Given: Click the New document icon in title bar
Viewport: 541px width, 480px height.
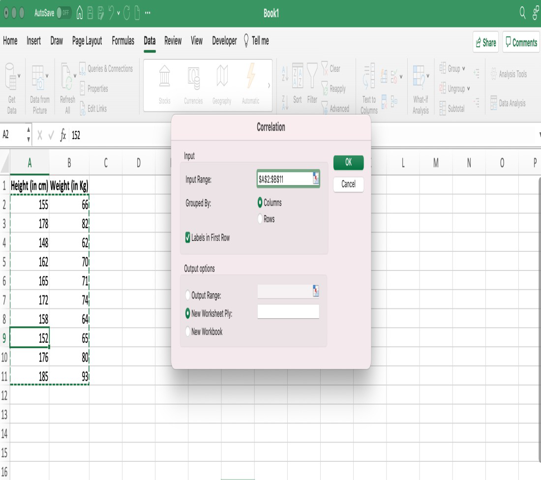Looking at the screenshot, I should tap(137, 13).
